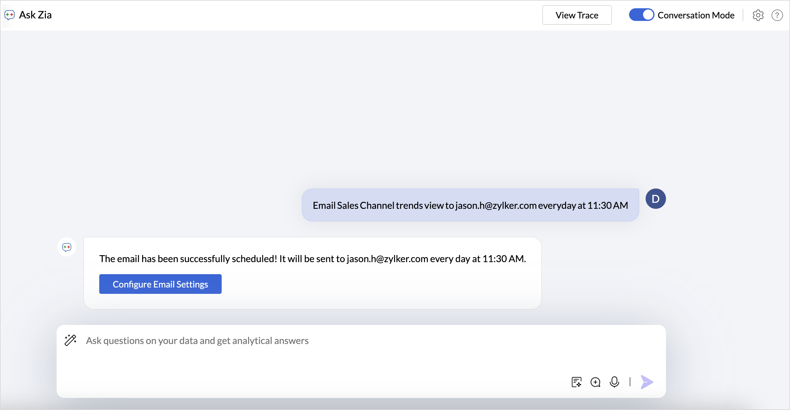Click Configure Email Settings button
The image size is (790, 410).
point(160,284)
